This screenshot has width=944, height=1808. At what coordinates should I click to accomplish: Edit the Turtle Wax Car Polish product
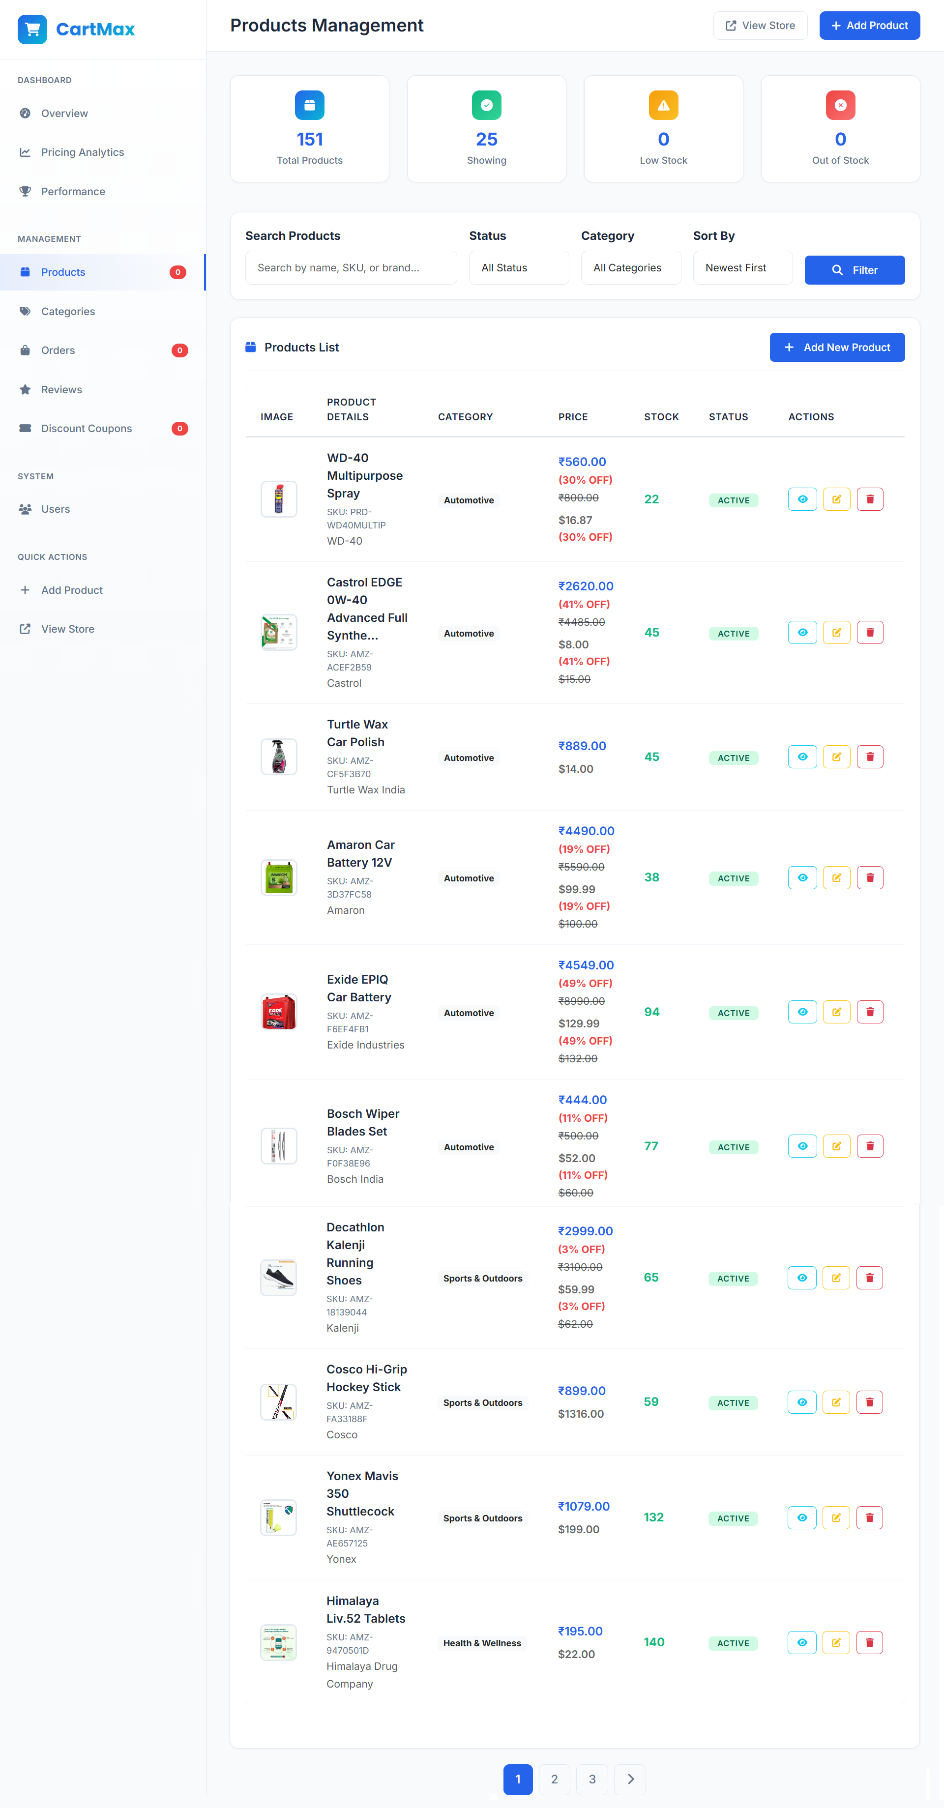pyautogui.click(x=836, y=757)
